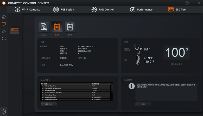Click the ReScan drives icon

[x=44, y=27]
